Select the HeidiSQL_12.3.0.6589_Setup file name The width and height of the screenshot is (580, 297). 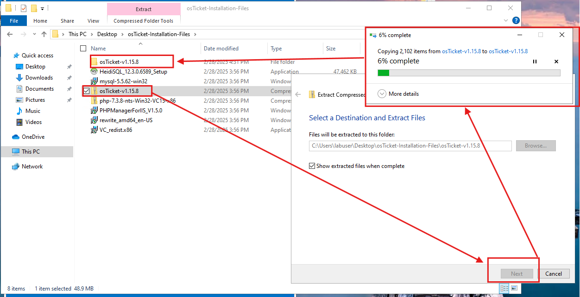click(x=133, y=72)
